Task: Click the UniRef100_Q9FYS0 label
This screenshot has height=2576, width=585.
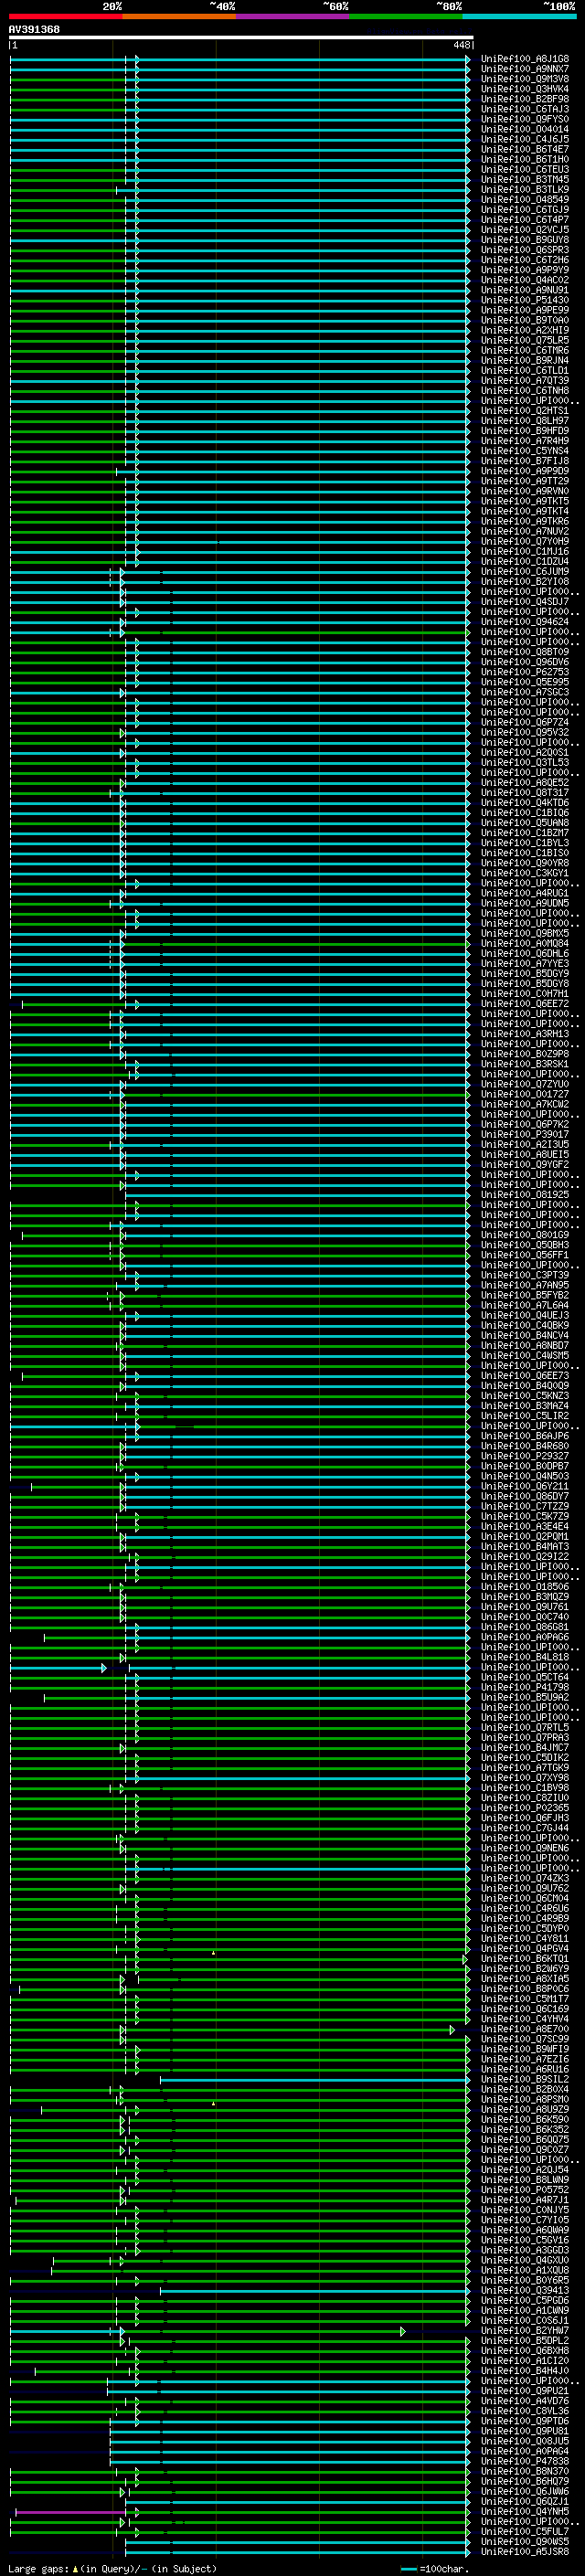Action: point(525,119)
